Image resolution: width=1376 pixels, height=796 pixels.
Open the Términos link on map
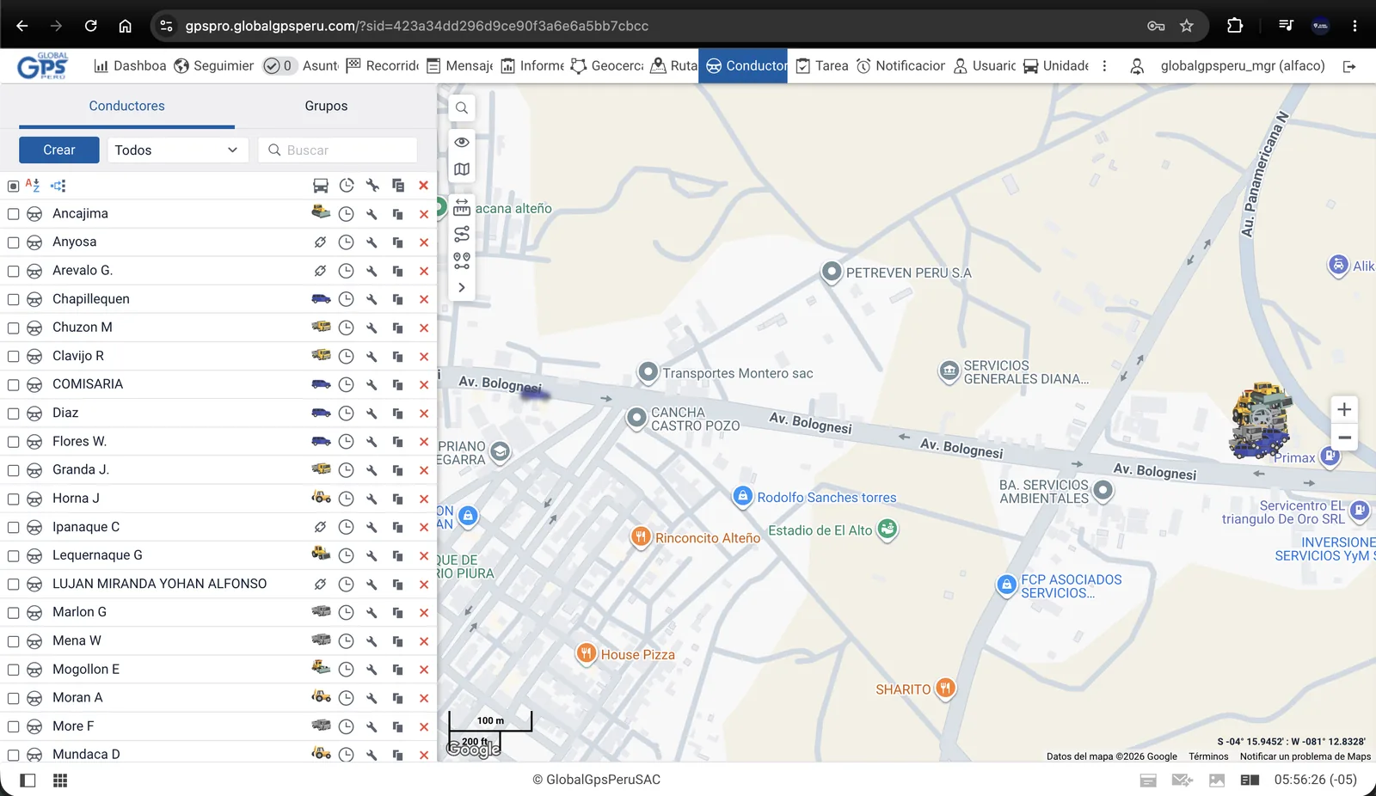coord(1208,756)
